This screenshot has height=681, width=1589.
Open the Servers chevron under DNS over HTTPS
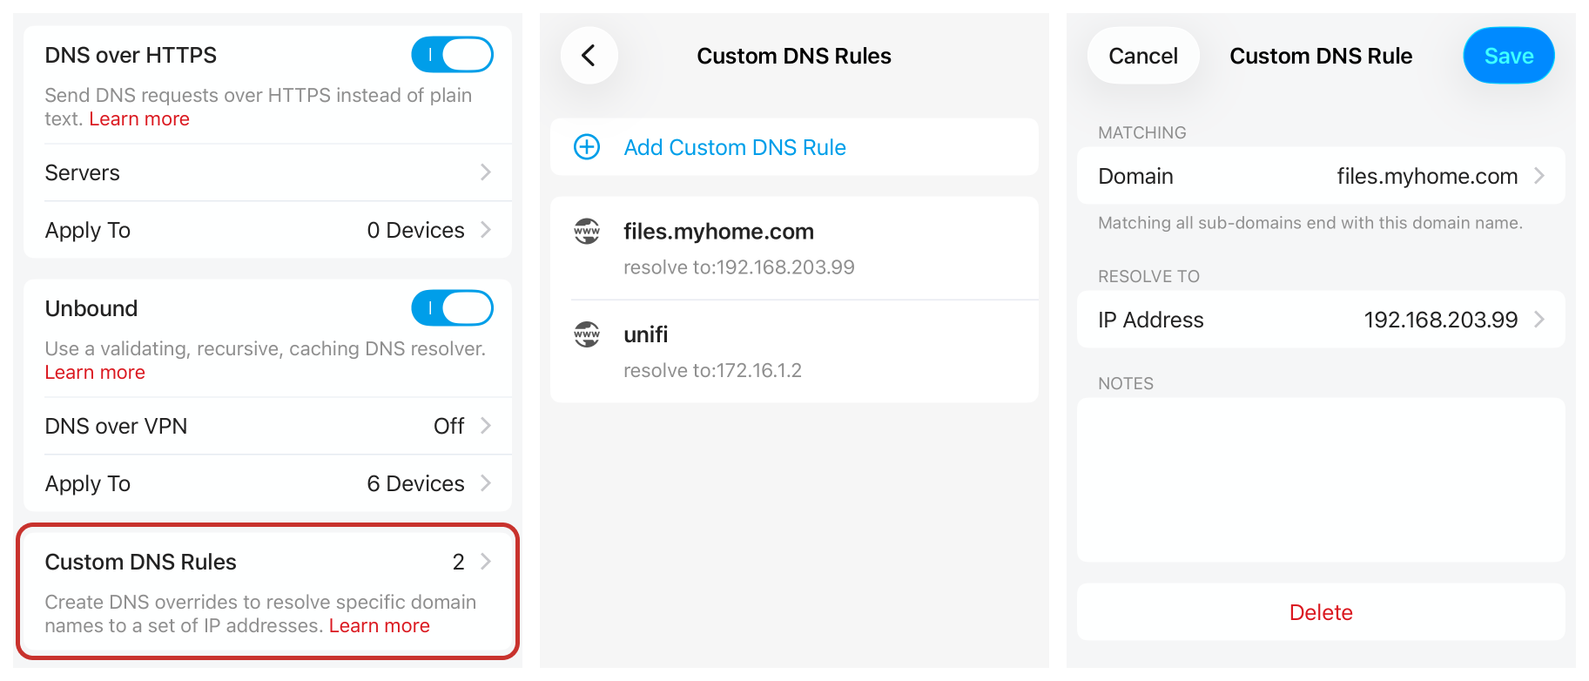click(x=485, y=172)
